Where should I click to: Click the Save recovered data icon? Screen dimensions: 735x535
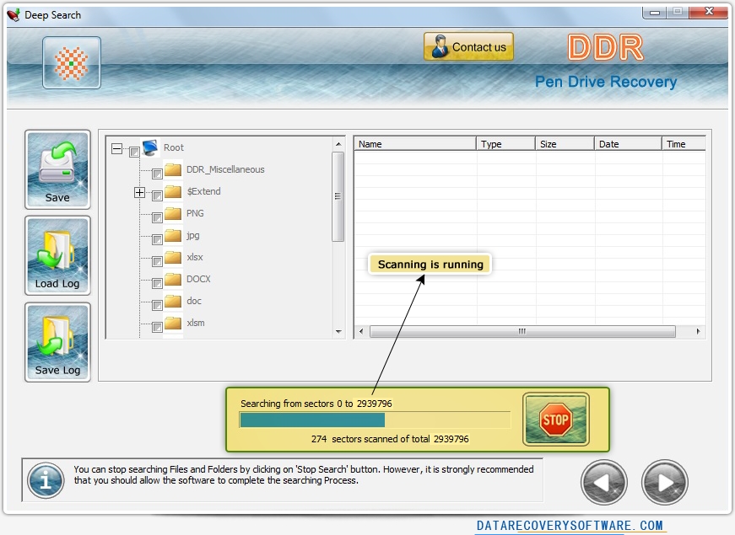click(57, 169)
